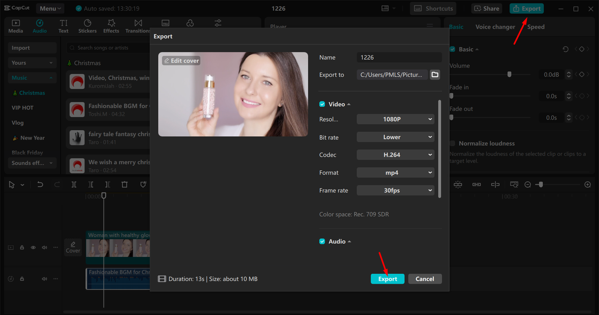This screenshot has height=315, width=599.
Task: Open the Stickers panel
Action: (88, 26)
